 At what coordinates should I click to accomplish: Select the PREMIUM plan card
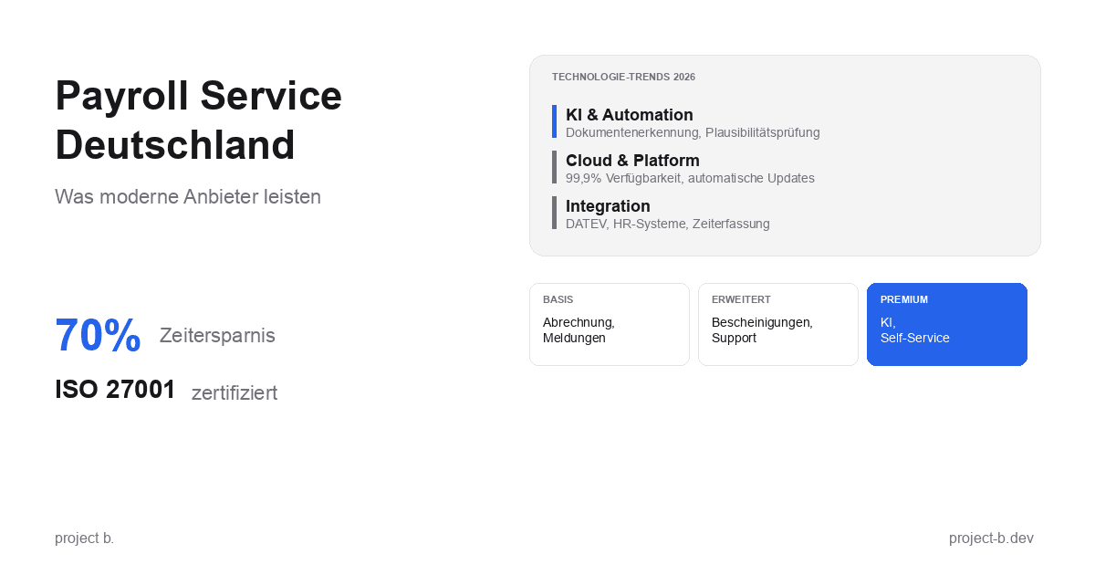[x=947, y=324]
